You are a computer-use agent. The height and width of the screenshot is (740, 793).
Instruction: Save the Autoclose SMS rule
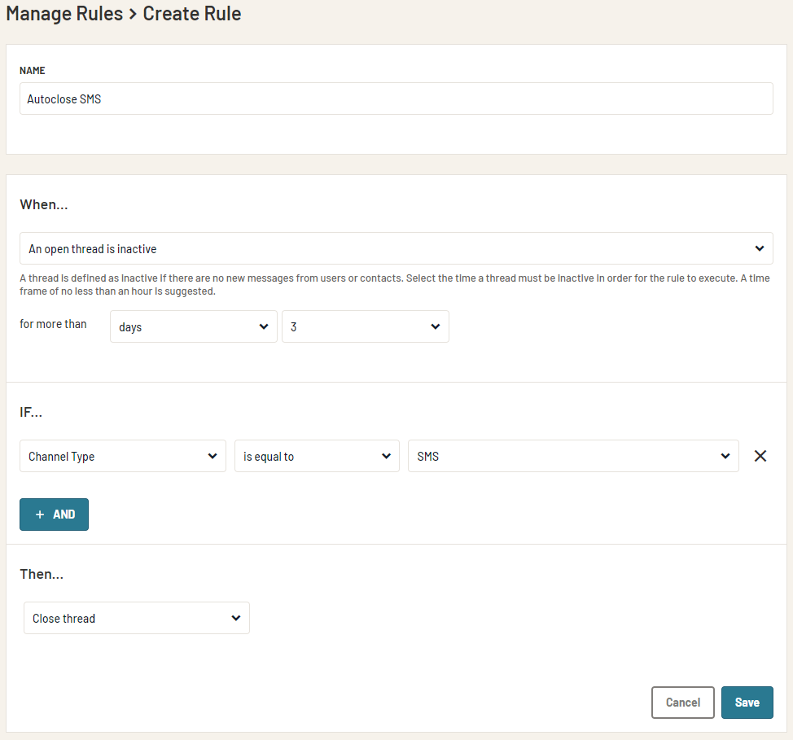click(x=747, y=702)
